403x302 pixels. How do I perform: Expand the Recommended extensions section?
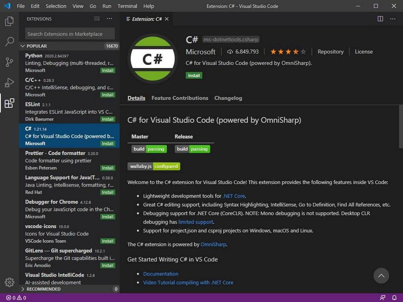(69, 289)
